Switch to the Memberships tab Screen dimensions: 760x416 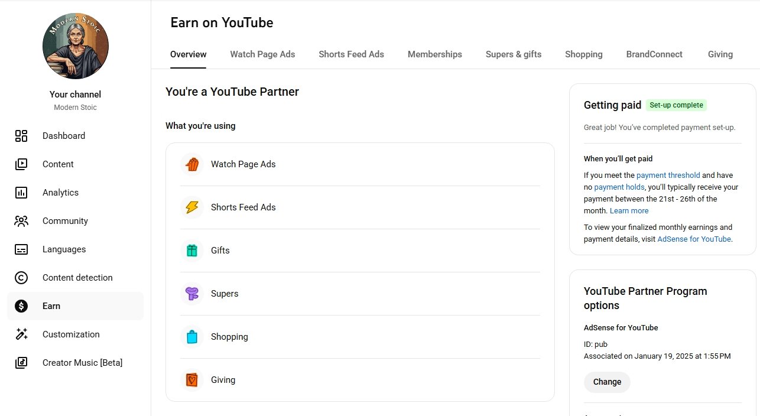434,54
